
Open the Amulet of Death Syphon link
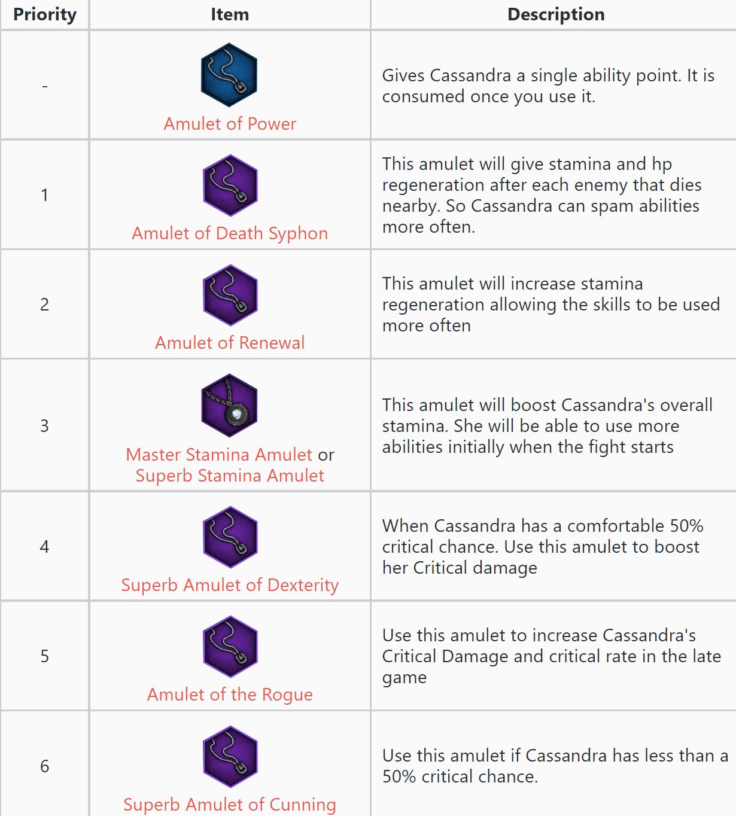tap(230, 233)
